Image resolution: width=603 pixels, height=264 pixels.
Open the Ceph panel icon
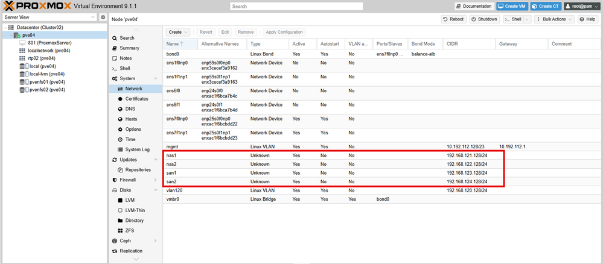pyautogui.click(x=115, y=240)
